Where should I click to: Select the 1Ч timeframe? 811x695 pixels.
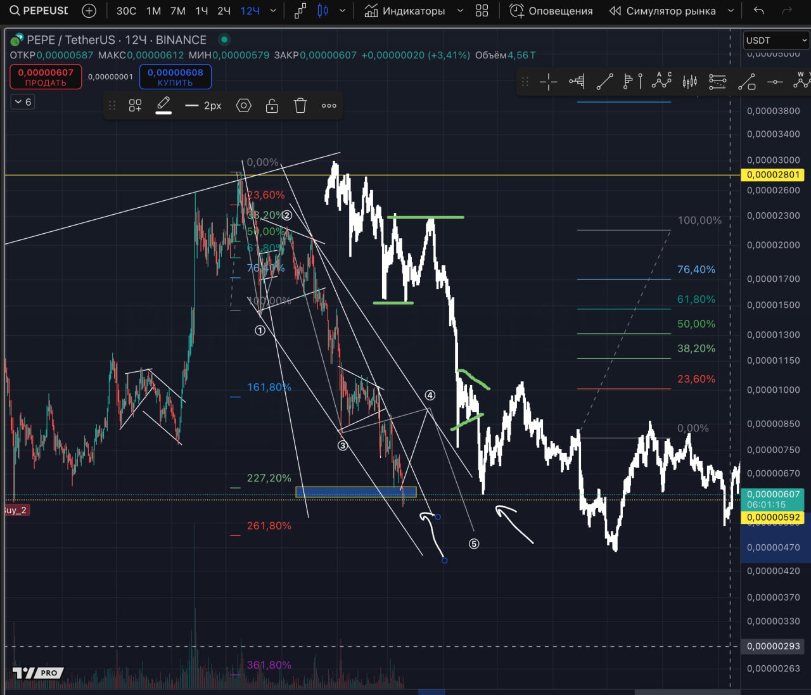tap(201, 11)
